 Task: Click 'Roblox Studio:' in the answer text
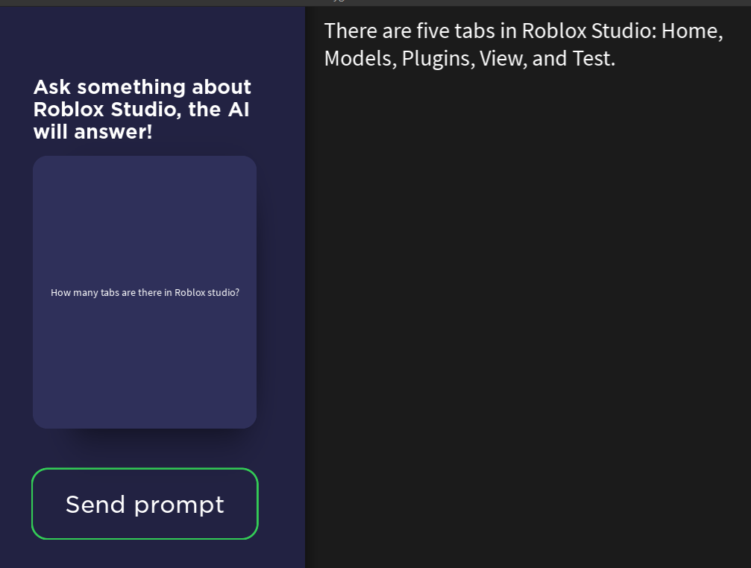pyautogui.click(x=588, y=31)
